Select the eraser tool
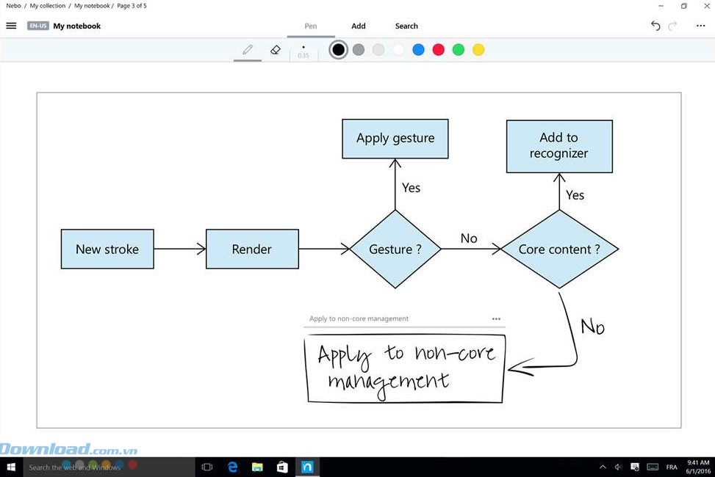 (276, 50)
